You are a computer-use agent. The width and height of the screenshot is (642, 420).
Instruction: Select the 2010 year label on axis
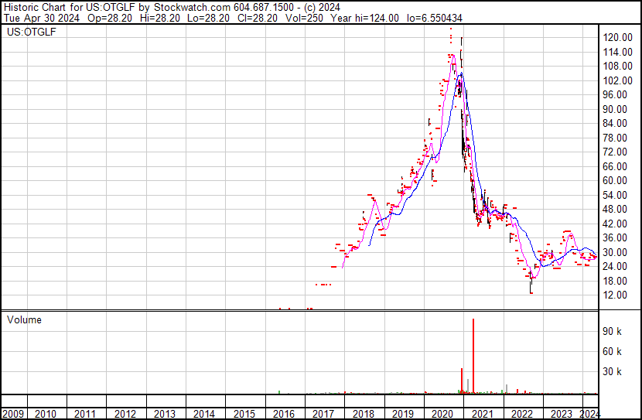tap(46, 414)
